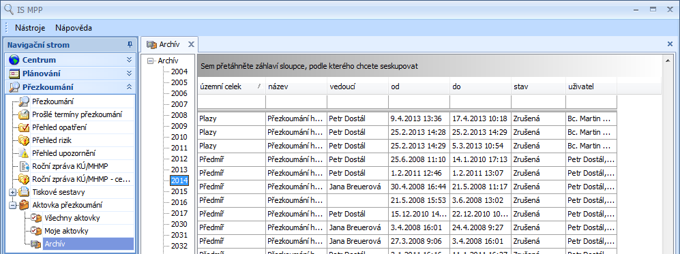The height and width of the screenshot is (254, 680).
Task: Open the Nástroje menu
Action: [30, 28]
